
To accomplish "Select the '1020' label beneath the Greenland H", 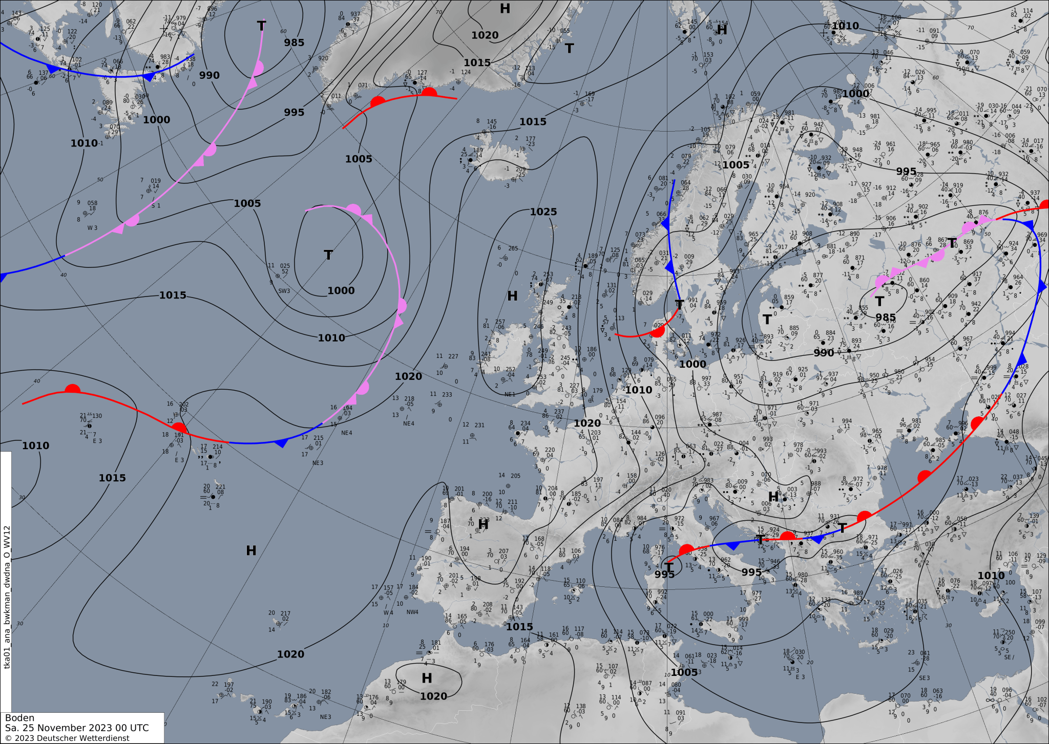I will [485, 35].
